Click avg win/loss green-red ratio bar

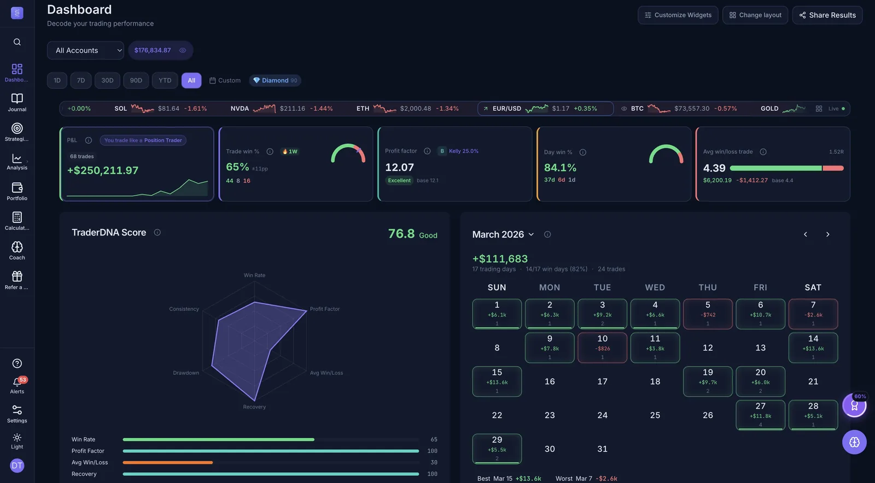786,168
